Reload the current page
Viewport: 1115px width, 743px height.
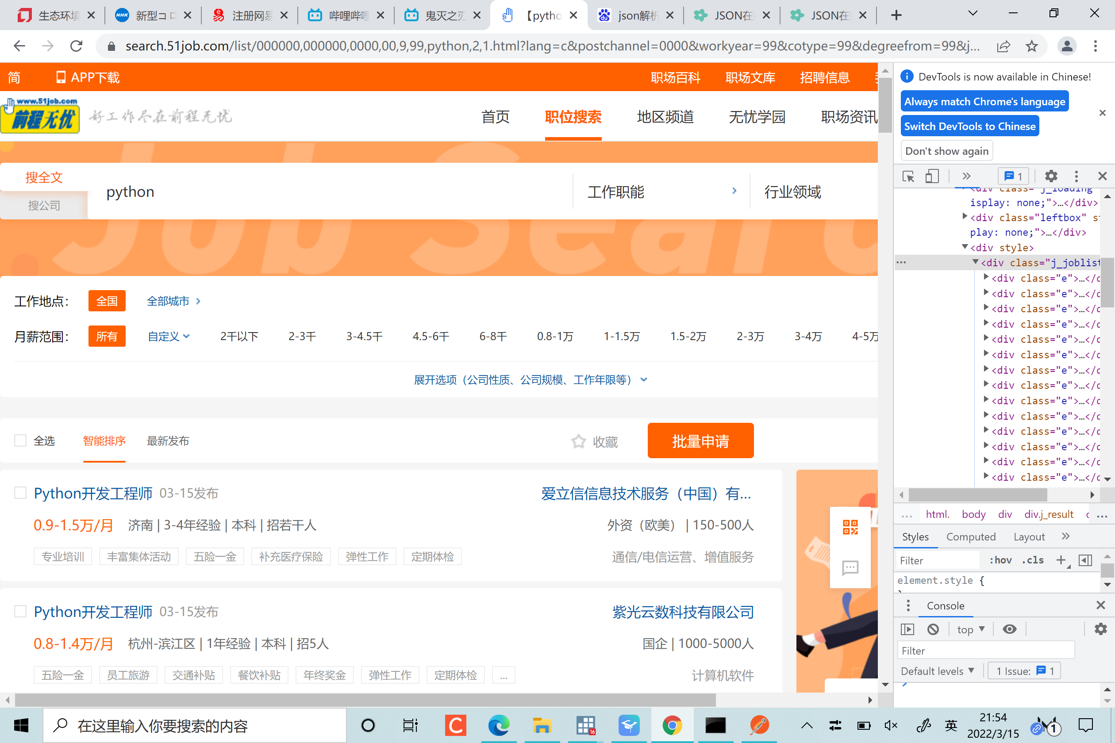point(76,46)
